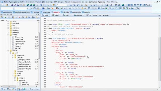Collapse the models folder

pyautogui.click(x=8, y=35)
